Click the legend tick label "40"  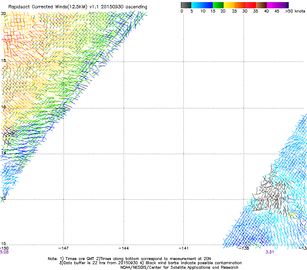[266, 11]
